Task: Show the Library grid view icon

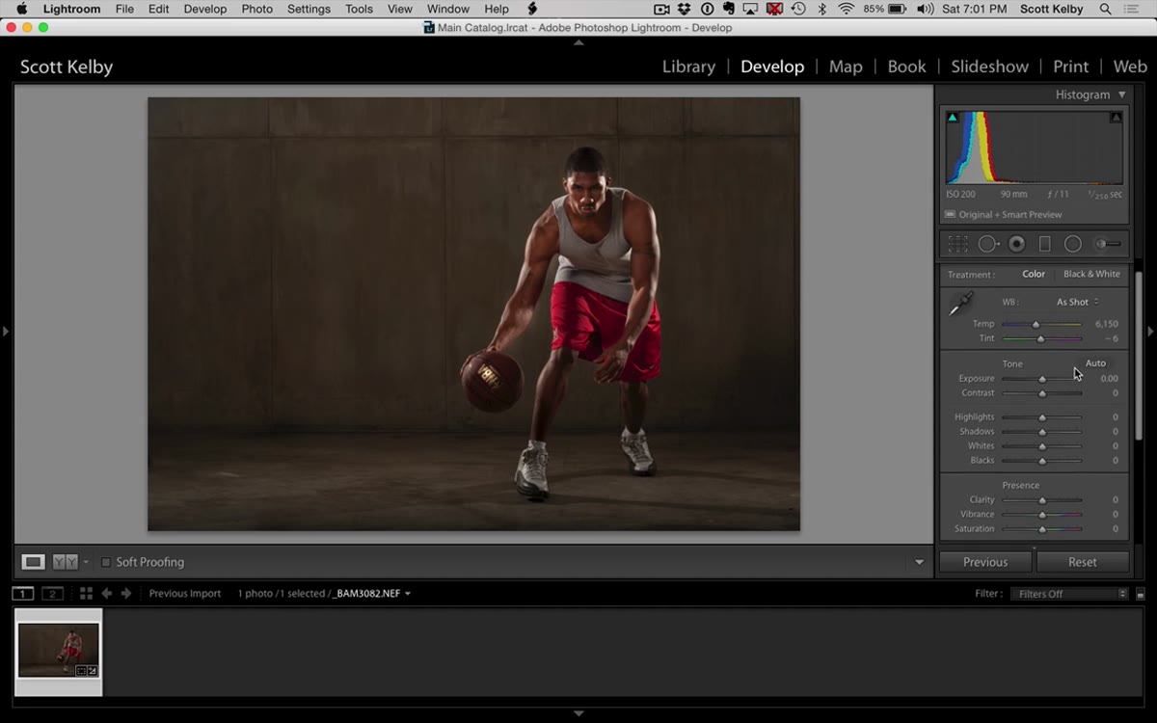Action: (x=86, y=594)
